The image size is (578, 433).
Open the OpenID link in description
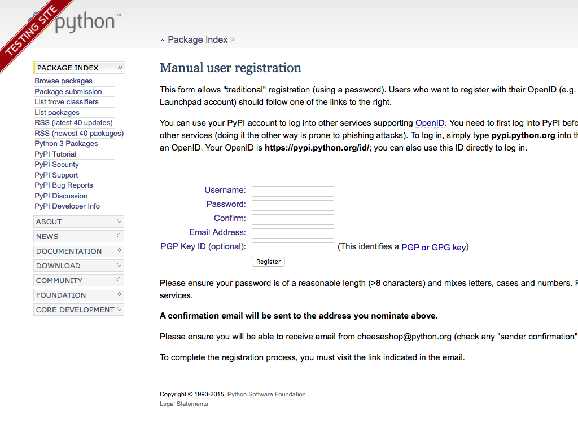pos(430,123)
